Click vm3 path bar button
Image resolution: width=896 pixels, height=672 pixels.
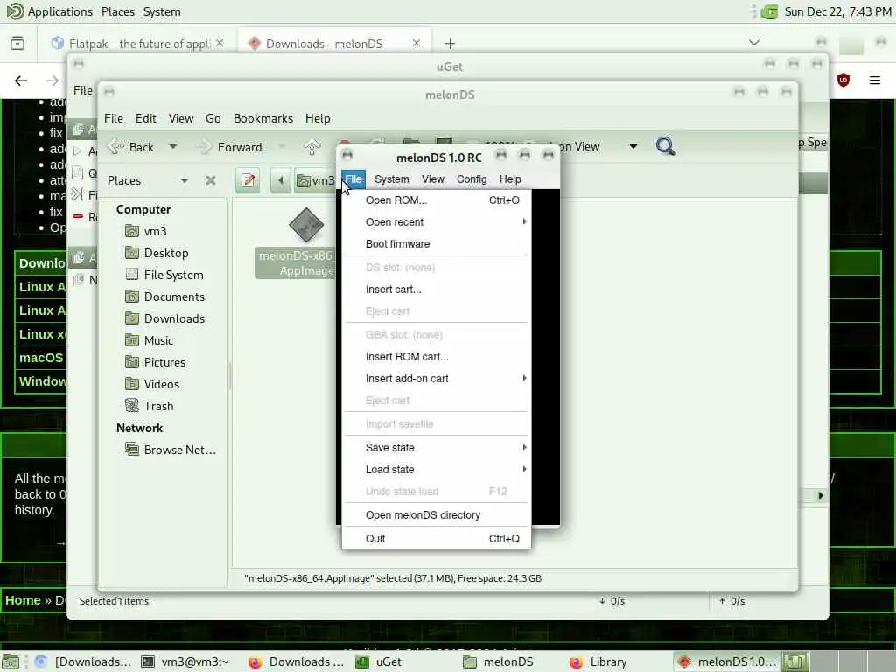[315, 180]
